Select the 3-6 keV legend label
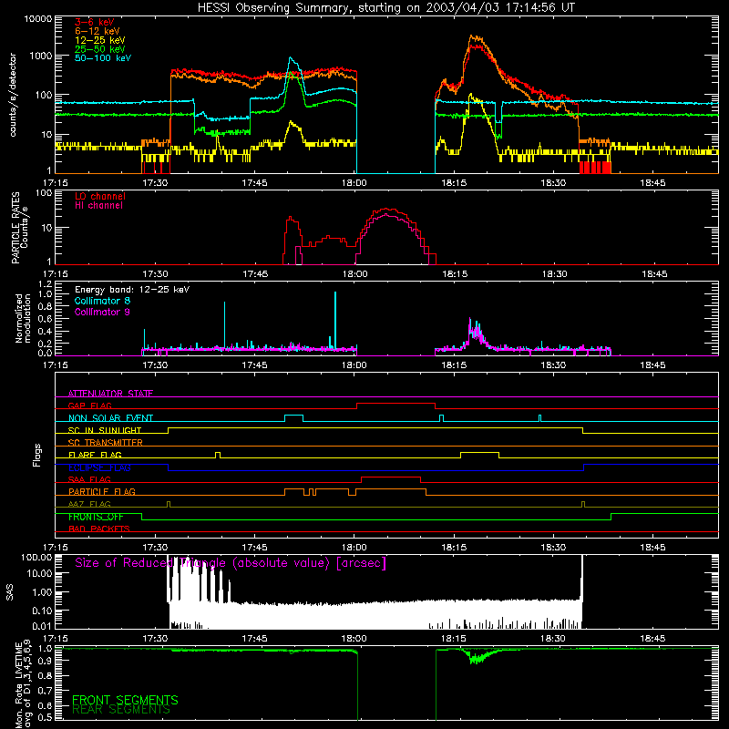 tap(95, 22)
